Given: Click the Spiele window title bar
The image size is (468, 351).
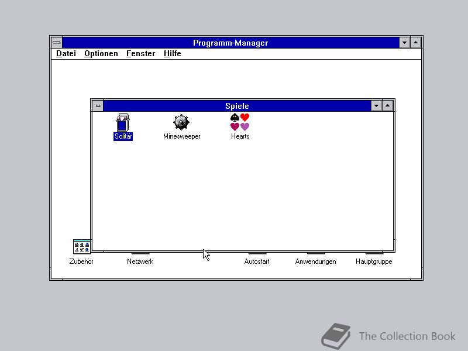Looking at the screenshot, I should pos(237,106).
